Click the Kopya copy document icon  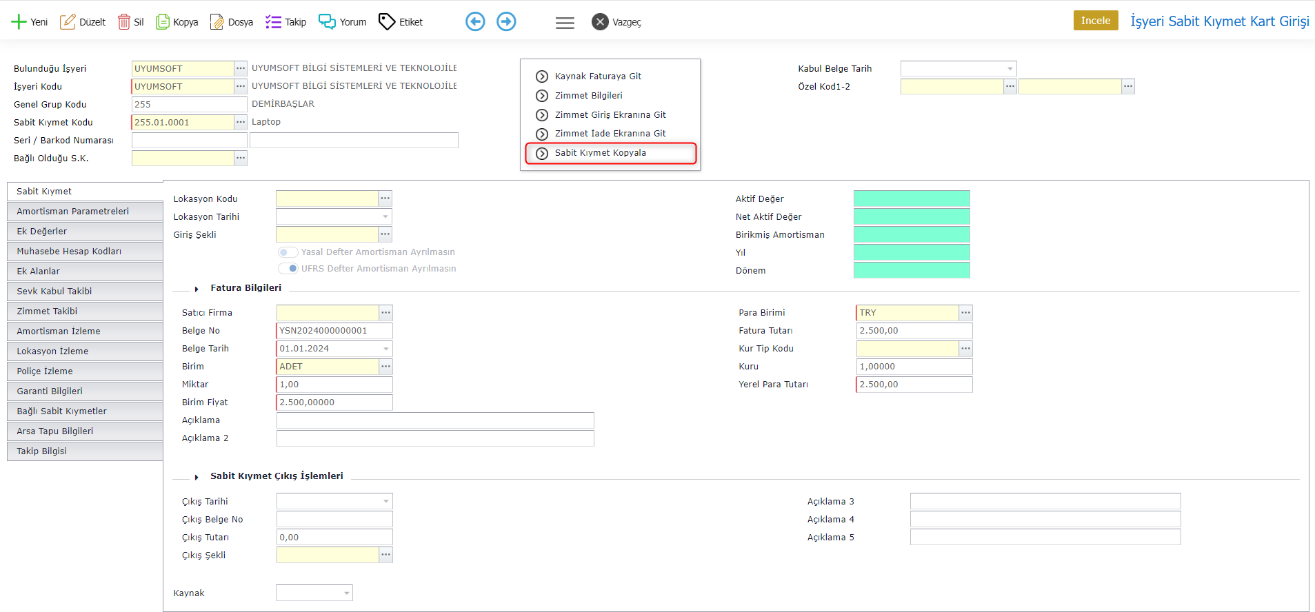click(163, 22)
